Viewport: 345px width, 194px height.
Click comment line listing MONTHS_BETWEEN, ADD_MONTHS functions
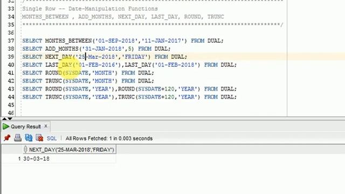click(x=123, y=17)
